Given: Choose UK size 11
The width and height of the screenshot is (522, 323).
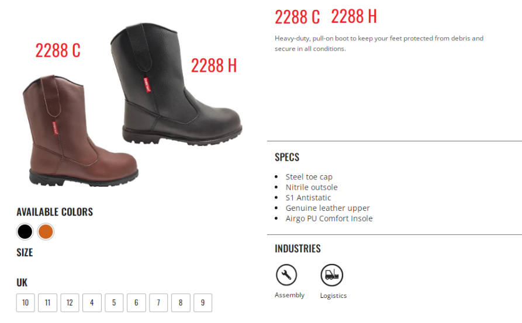Looking at the screenshot, I should tap(47, 303).
